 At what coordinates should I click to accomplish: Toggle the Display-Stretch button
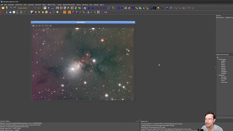pos(23,8)
